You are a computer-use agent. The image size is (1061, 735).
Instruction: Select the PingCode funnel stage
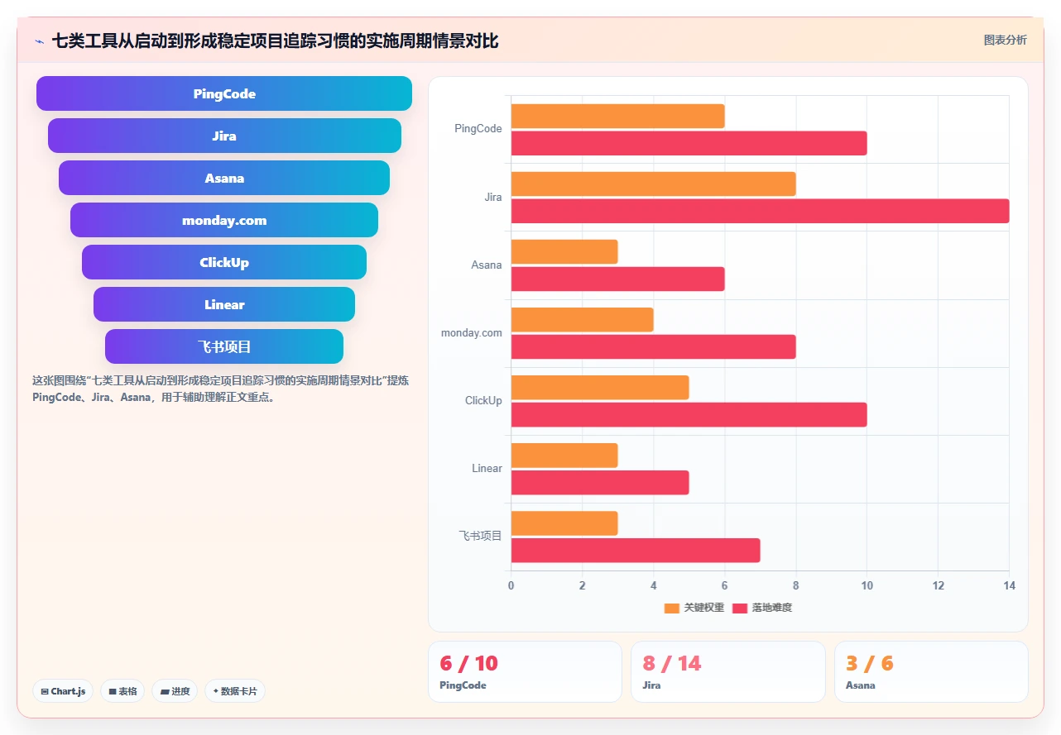224,93
